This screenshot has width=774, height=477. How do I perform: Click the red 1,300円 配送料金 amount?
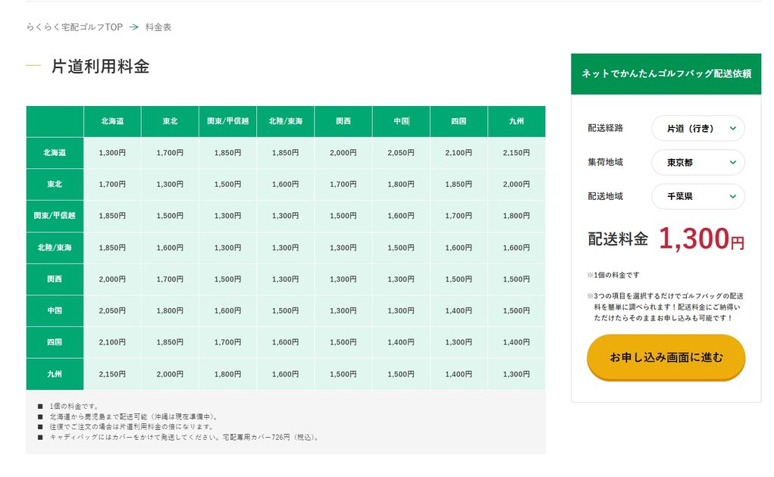tap(701, 238)
